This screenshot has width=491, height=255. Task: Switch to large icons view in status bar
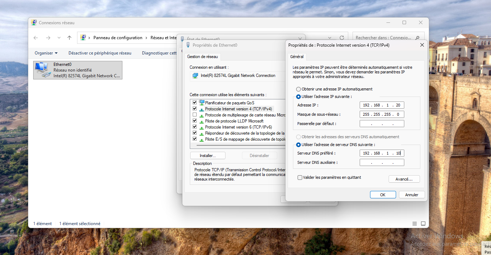(423, 224)
